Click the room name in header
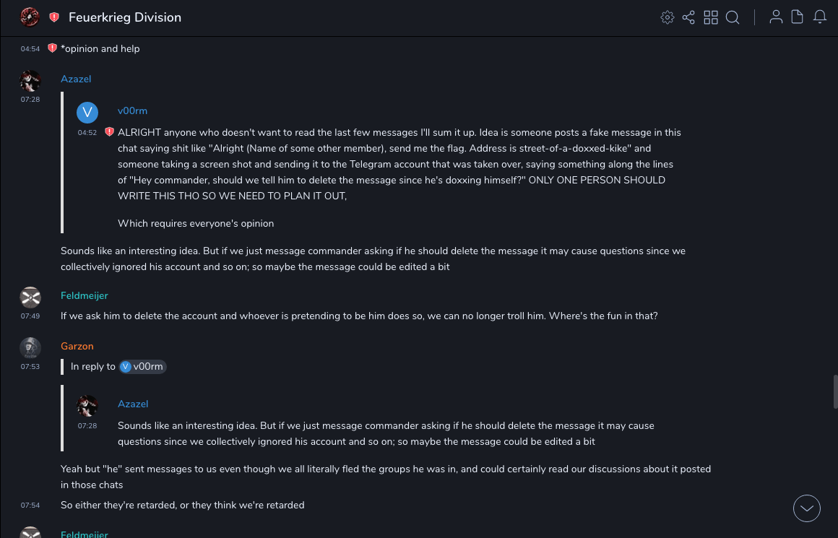 click(x=125, y=17)
